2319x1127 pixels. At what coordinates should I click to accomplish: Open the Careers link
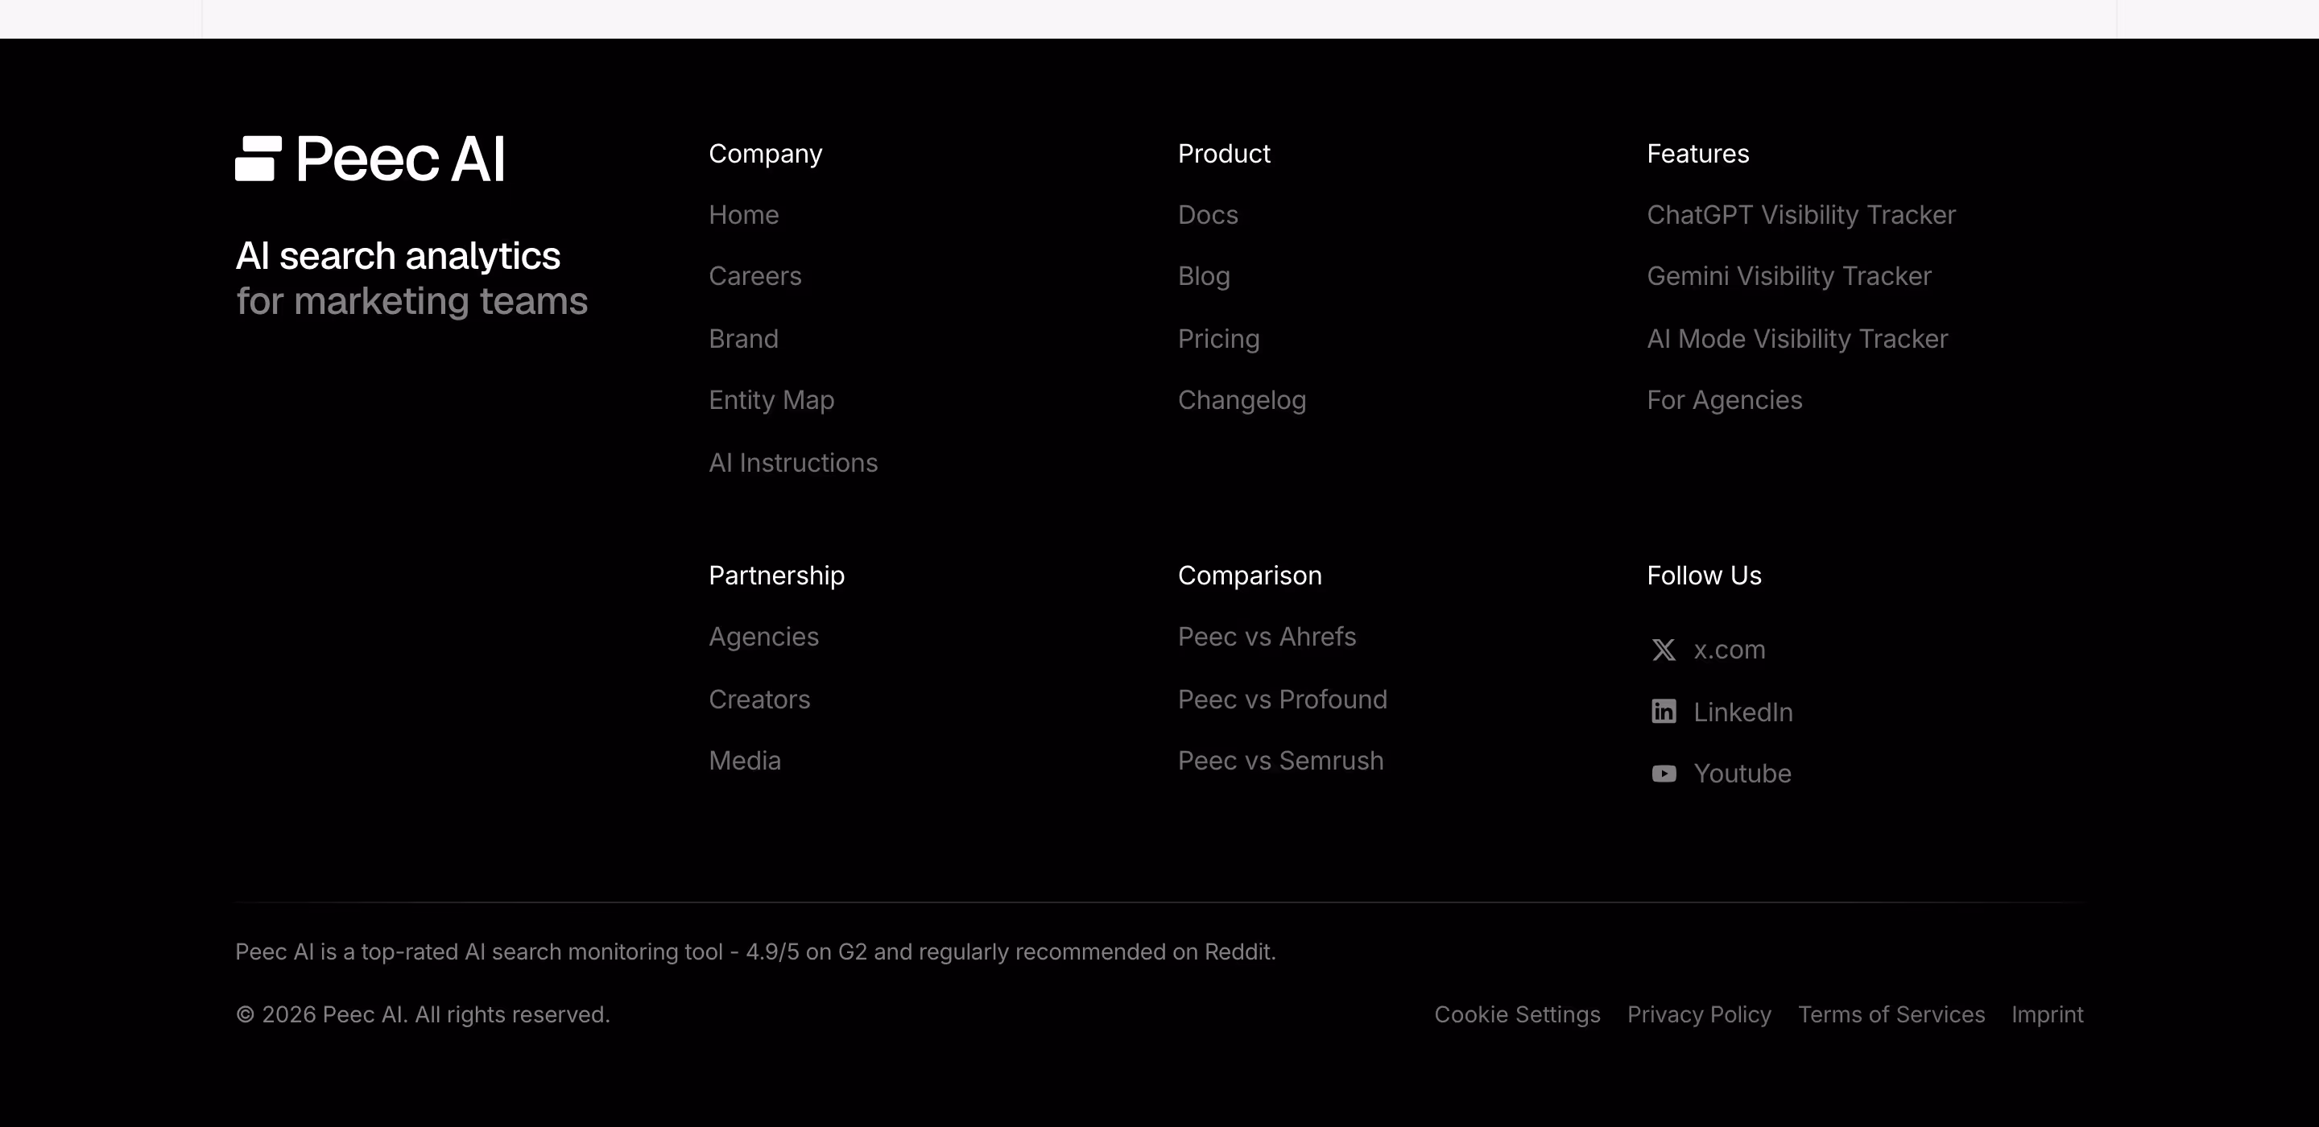pos(754,276)
